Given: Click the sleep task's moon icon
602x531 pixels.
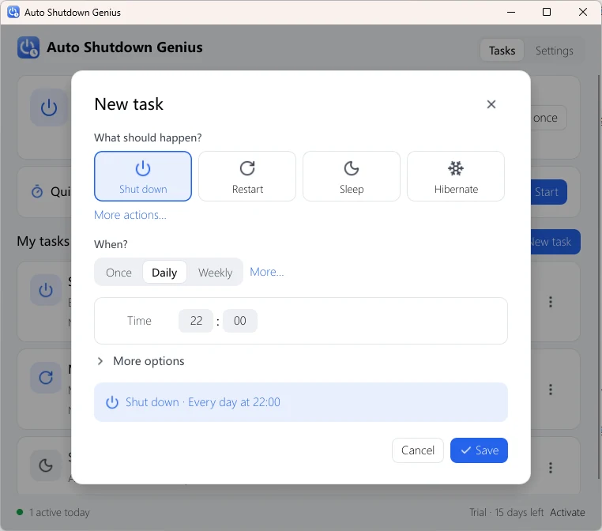Looking at the screenshot, I should (46, 465).
